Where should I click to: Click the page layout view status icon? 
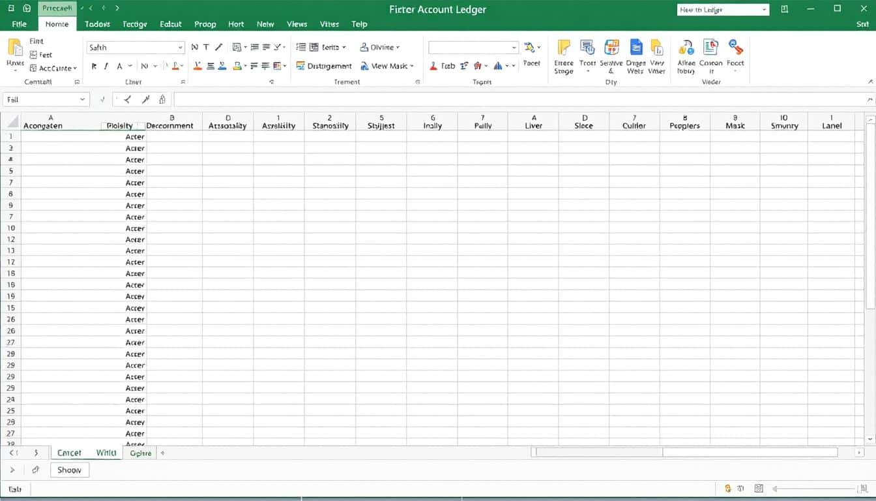pyautogui.click(x=759, y=488)
